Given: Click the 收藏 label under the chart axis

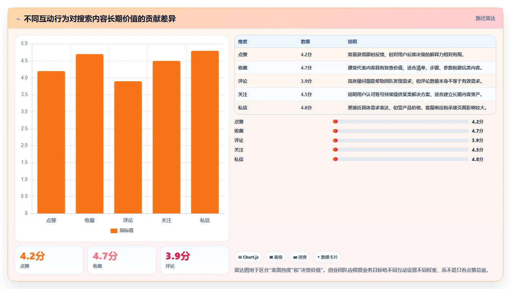Looking at the screenshot, I should (90, 220).
